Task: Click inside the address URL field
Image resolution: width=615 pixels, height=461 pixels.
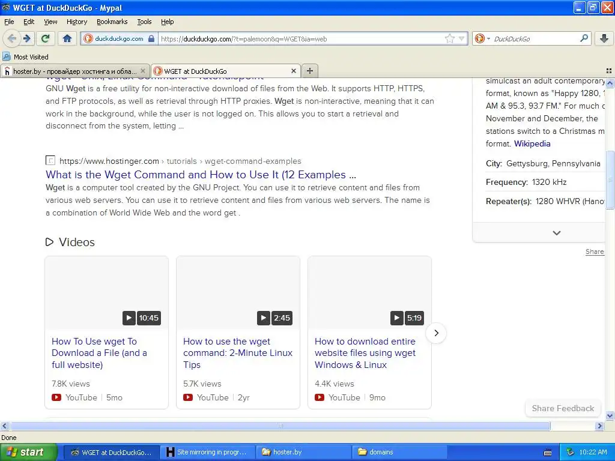Action: [x=301, y=38]
